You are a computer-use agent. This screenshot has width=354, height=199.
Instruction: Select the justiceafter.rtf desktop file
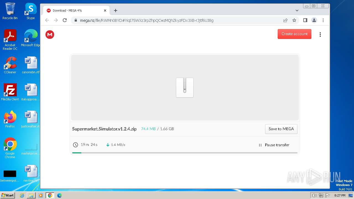tap(31, 119)
